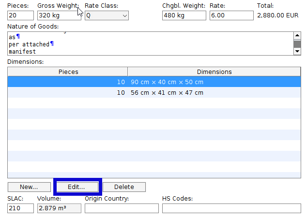Screen dimensions: 306x218
Task: Click the Chgbl. Weight field showing 480 kg
Action: tap(184, 15)
